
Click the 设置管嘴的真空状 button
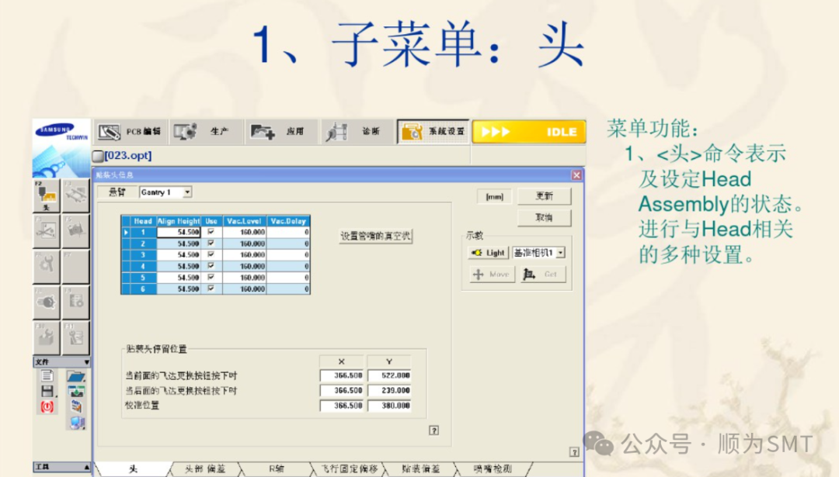pos(376,236)
